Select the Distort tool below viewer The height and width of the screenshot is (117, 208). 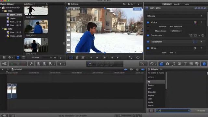pos(83,58)
